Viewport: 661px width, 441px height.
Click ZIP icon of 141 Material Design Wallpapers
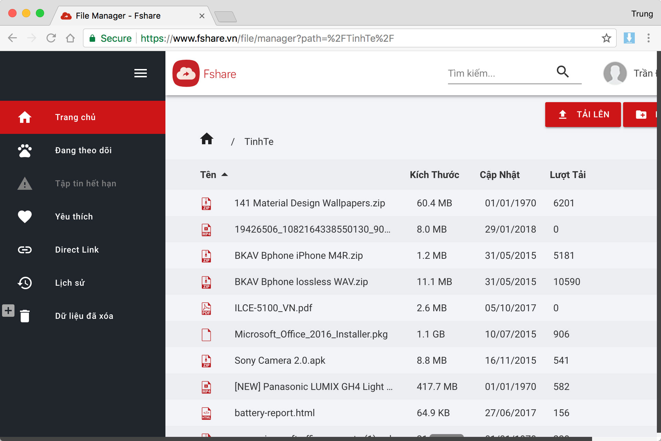tap(206, 204)
